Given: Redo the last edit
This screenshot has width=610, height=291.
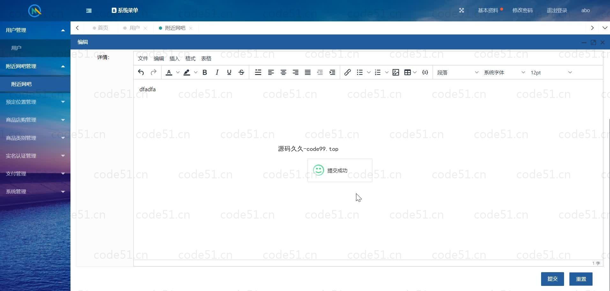Looking at the screenshot, I should (x=153, y=72).
